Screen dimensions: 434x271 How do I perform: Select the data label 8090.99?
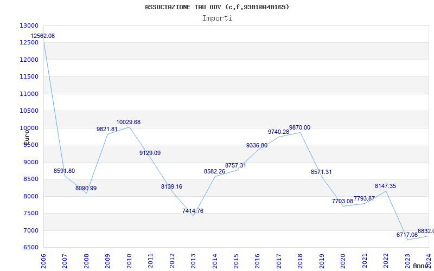[86, 188]
